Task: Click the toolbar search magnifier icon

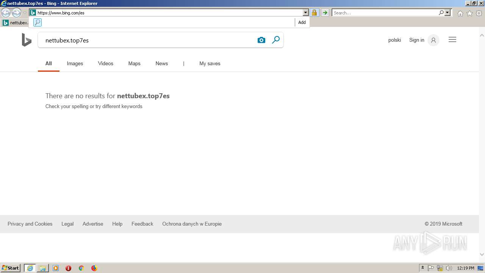Action: pos(441,13)
